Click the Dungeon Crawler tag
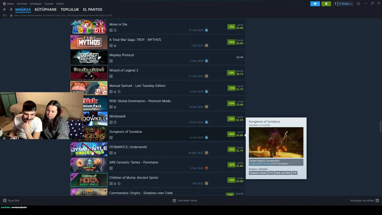Viewport: 382px width, 215px height. tap(258, 173)
